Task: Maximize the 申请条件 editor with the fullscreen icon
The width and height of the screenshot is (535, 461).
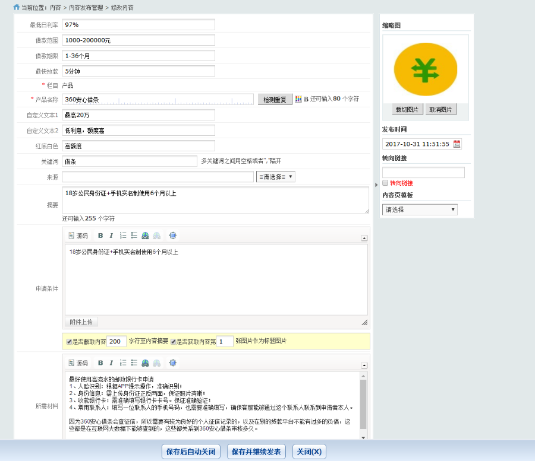Action: coord(172,236)
